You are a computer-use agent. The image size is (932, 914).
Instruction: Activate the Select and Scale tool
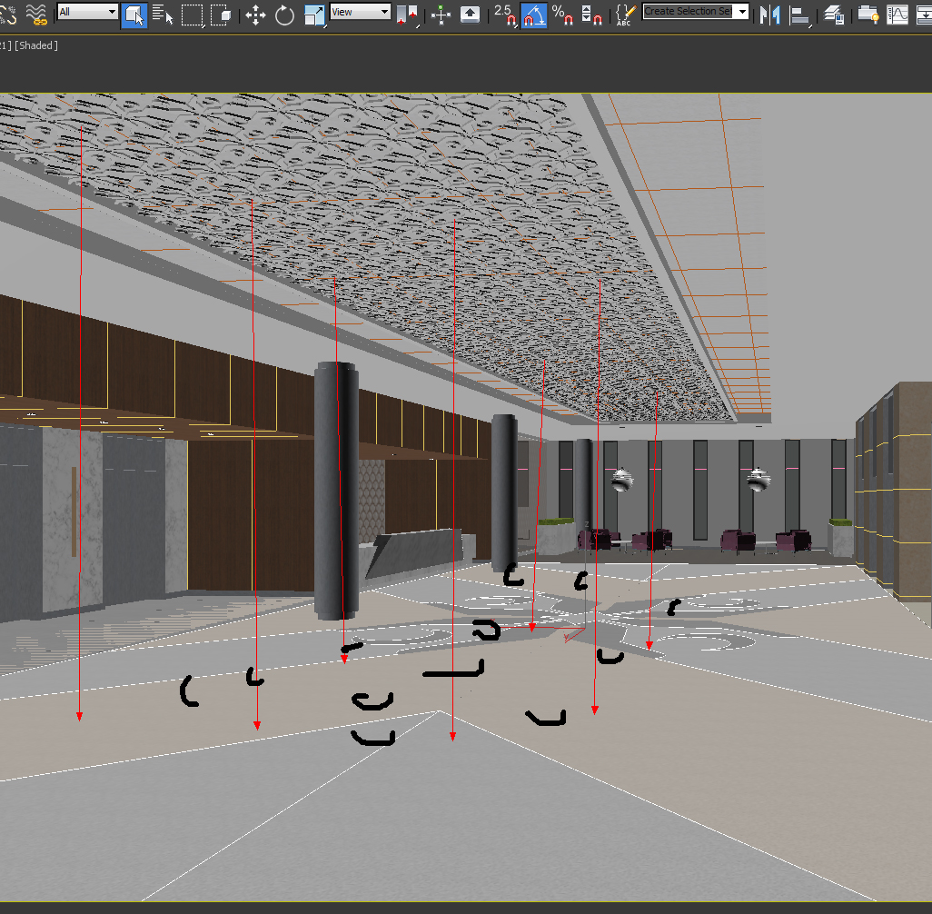point(314,15)
